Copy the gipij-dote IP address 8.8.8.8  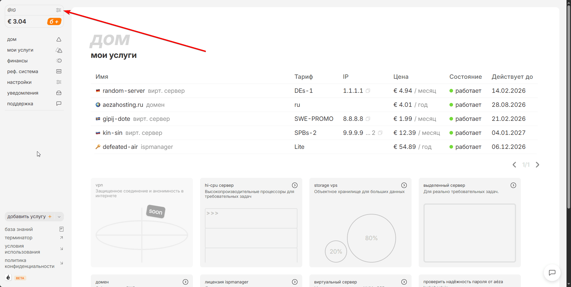tap(368, 119)
